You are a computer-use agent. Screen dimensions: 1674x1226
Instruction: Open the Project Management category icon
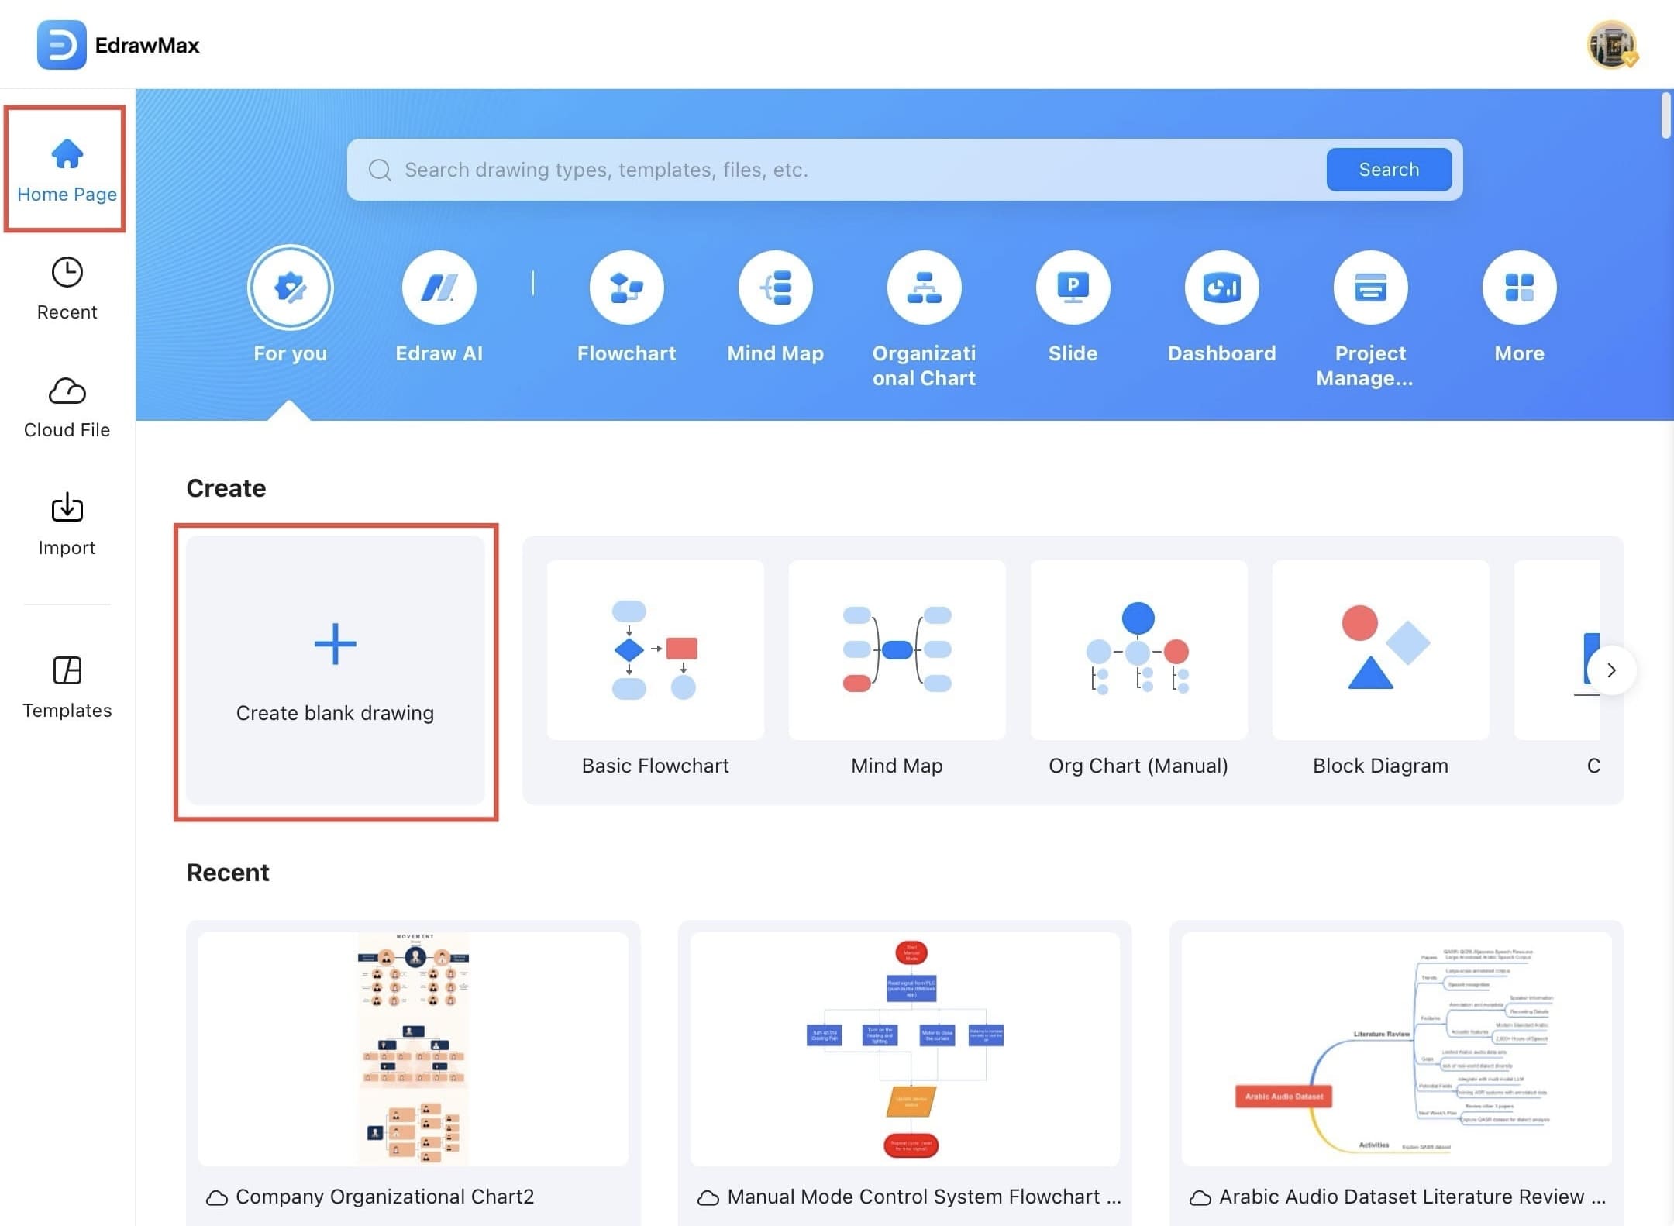tap(1370, 288)
